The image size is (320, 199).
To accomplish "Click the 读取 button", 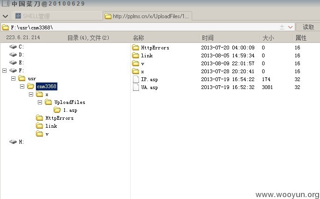I will coord(308,27).
